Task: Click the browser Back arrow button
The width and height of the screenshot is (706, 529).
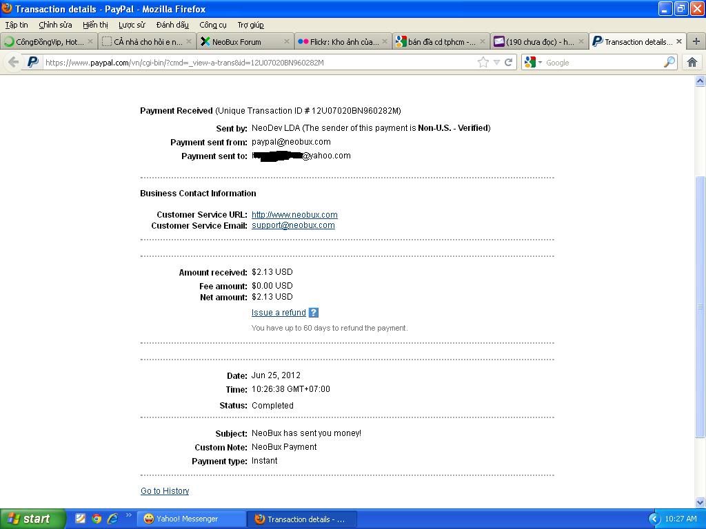Action: click(x=14, y=62)
